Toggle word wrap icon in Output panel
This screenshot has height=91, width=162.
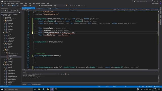(68, 74)
